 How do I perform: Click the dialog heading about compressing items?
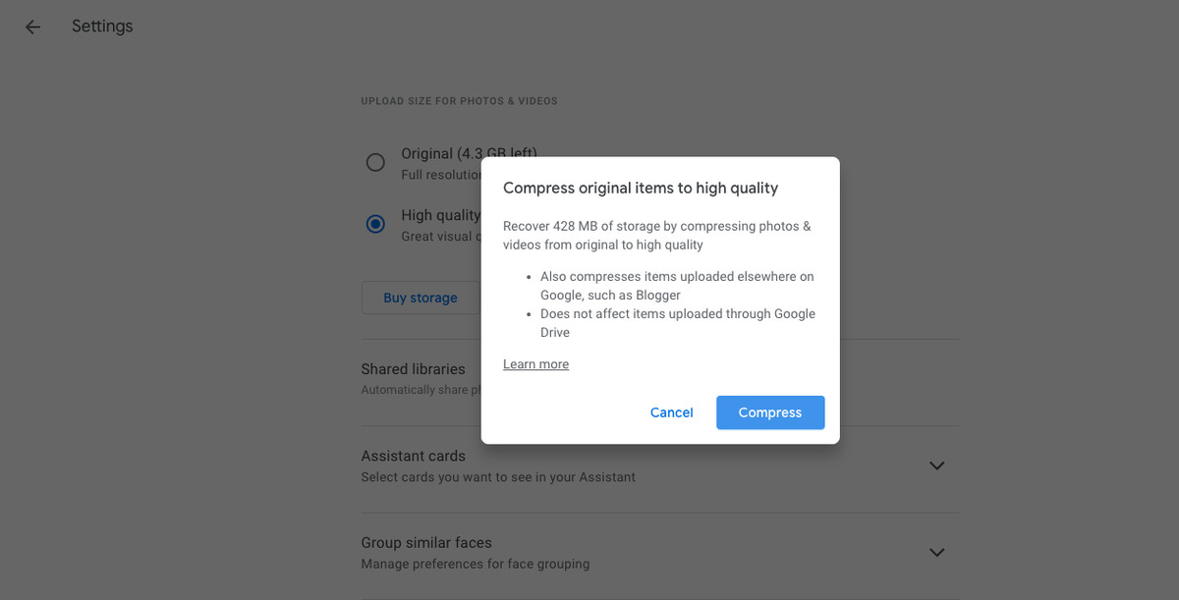click(641, 188)
